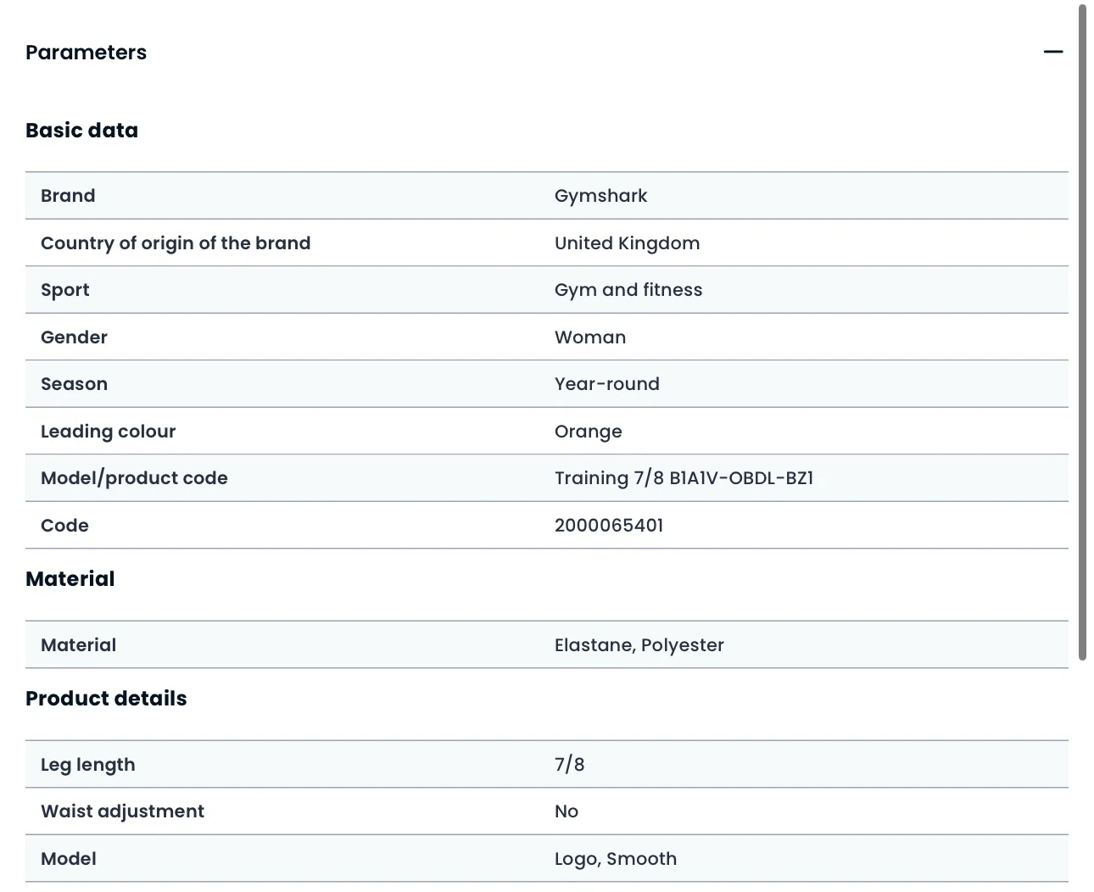Click the Brand label
The image size is (1094, 892).
click(x=68, y=196)
